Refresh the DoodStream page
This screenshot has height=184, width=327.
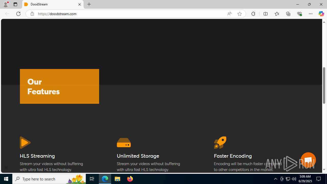pos(18,14)
